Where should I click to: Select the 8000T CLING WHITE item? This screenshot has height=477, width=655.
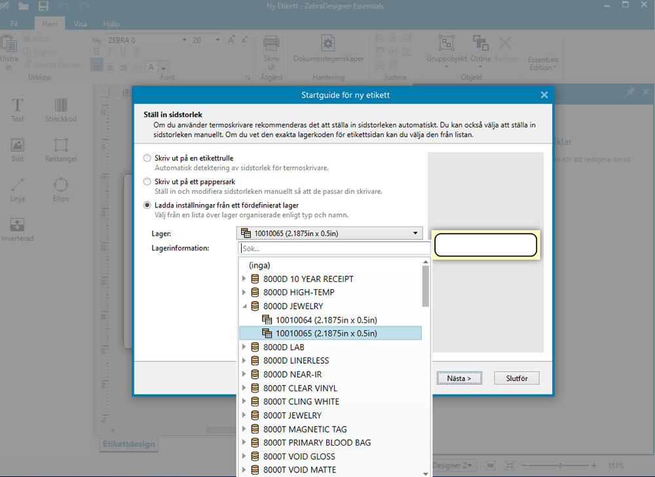click(301, 402)
